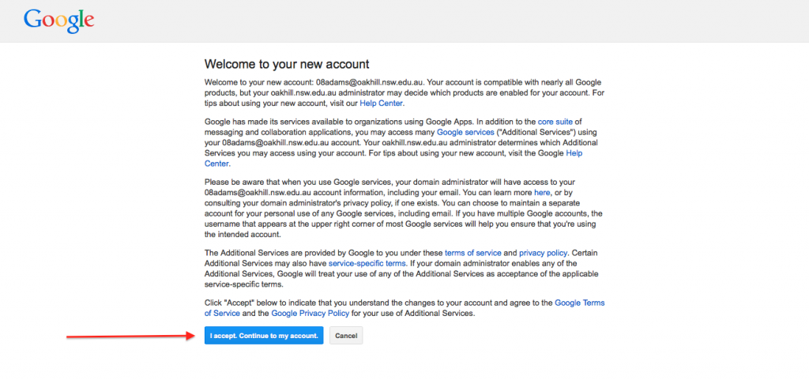809x380 pixels.
Task: Click the "here" learn more link
Action: [x=542, y=192]
